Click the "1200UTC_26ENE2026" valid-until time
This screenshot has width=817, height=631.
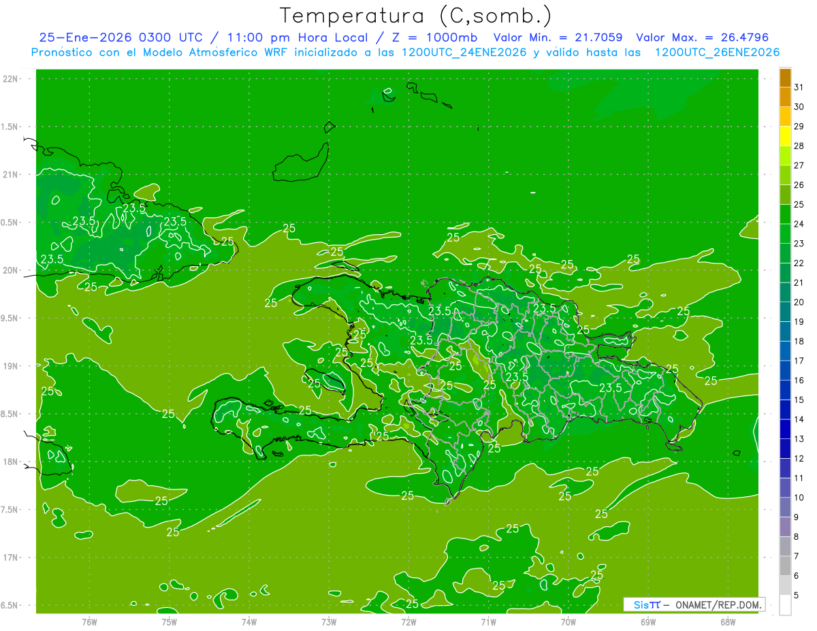[716, 52]
